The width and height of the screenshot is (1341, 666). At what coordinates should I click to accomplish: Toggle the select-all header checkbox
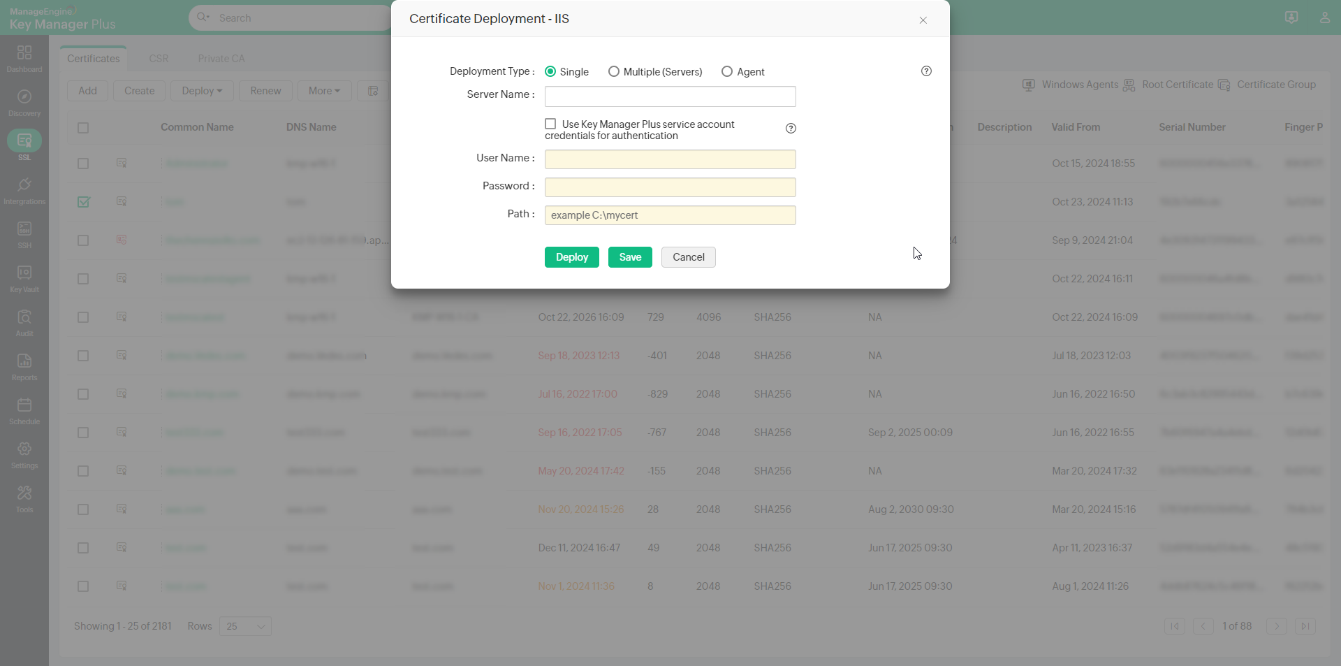(83, 128)
